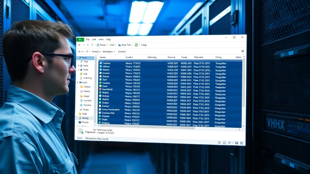Click the blue globe icon next to Pvoole
This screenshot has width=310, height=174.
pos(80,122)
